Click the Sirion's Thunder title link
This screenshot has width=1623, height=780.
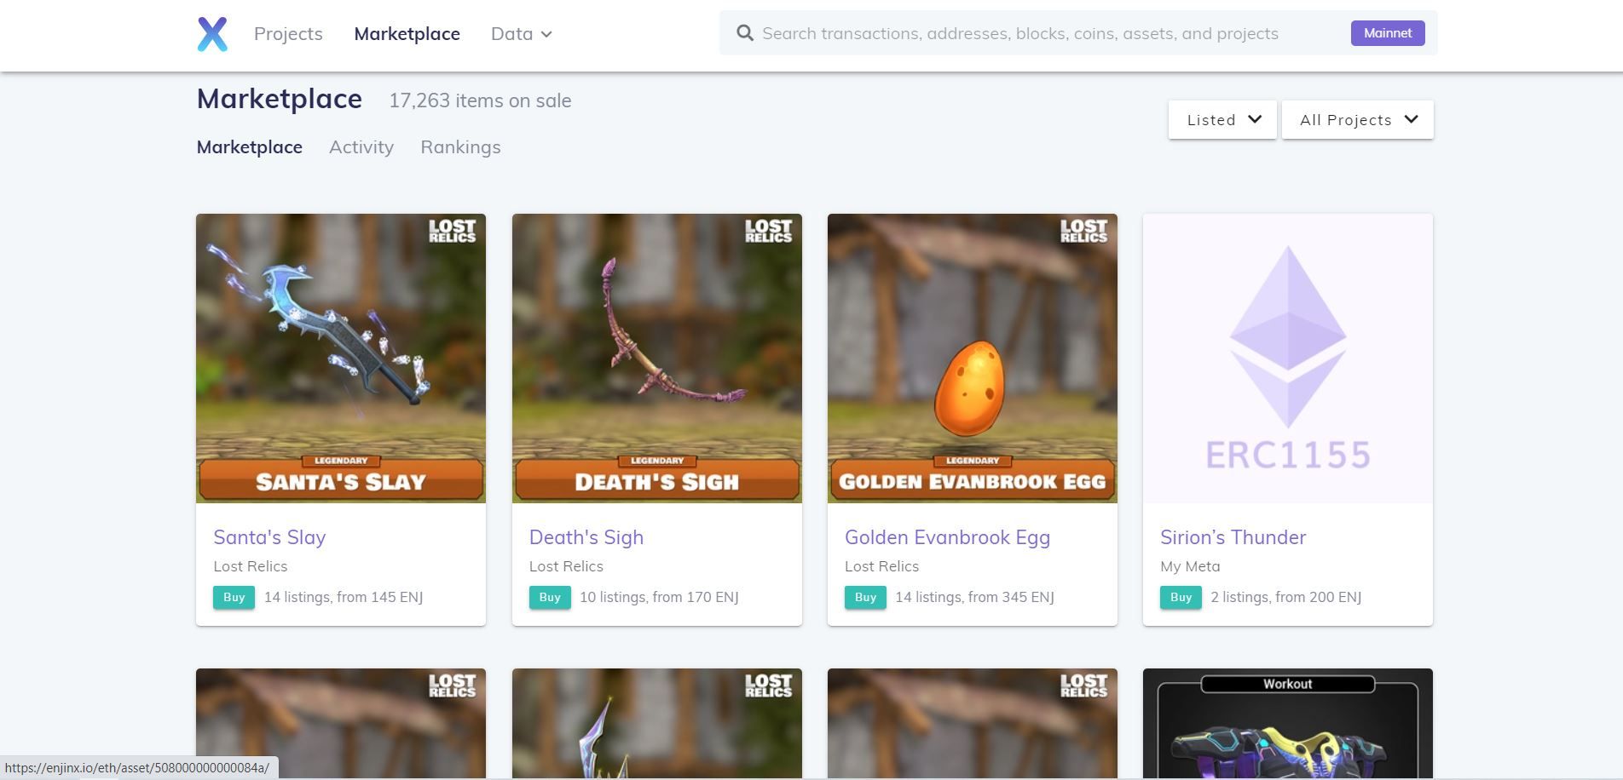click(x=1233, y=537)
